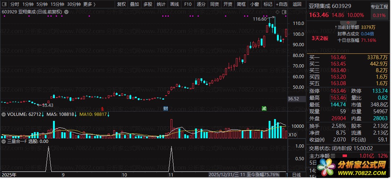392x179 pixels.
Task: Switch to 1分钟 chart period
Action: pos(28,4)
